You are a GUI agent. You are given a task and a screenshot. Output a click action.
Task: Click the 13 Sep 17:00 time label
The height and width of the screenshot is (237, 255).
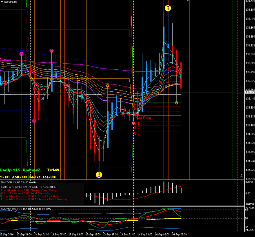pos(111,235)
